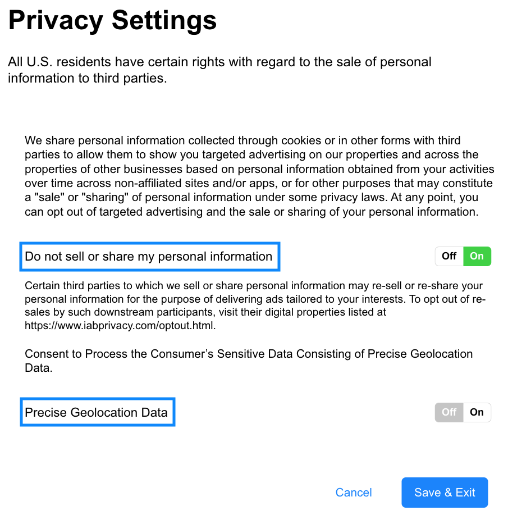Confirm settings with Save & Exit

click(x=444, y=493)
